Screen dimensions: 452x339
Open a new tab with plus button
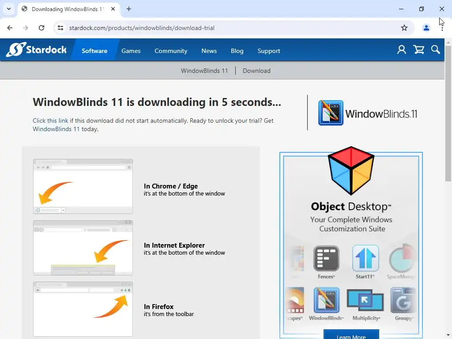click(129, 9)
